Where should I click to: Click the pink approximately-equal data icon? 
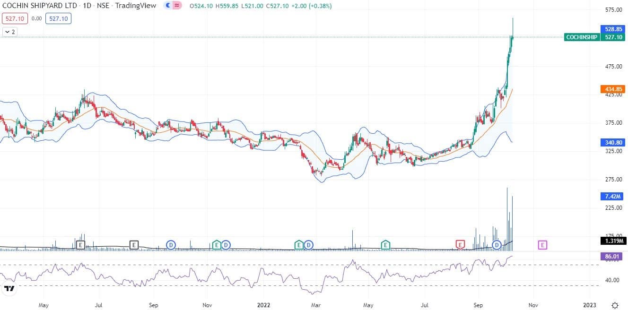coord(177,6)
